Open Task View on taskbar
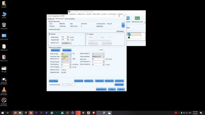The height and width of the screenshot is (115, 205). (x=8, y=113)
